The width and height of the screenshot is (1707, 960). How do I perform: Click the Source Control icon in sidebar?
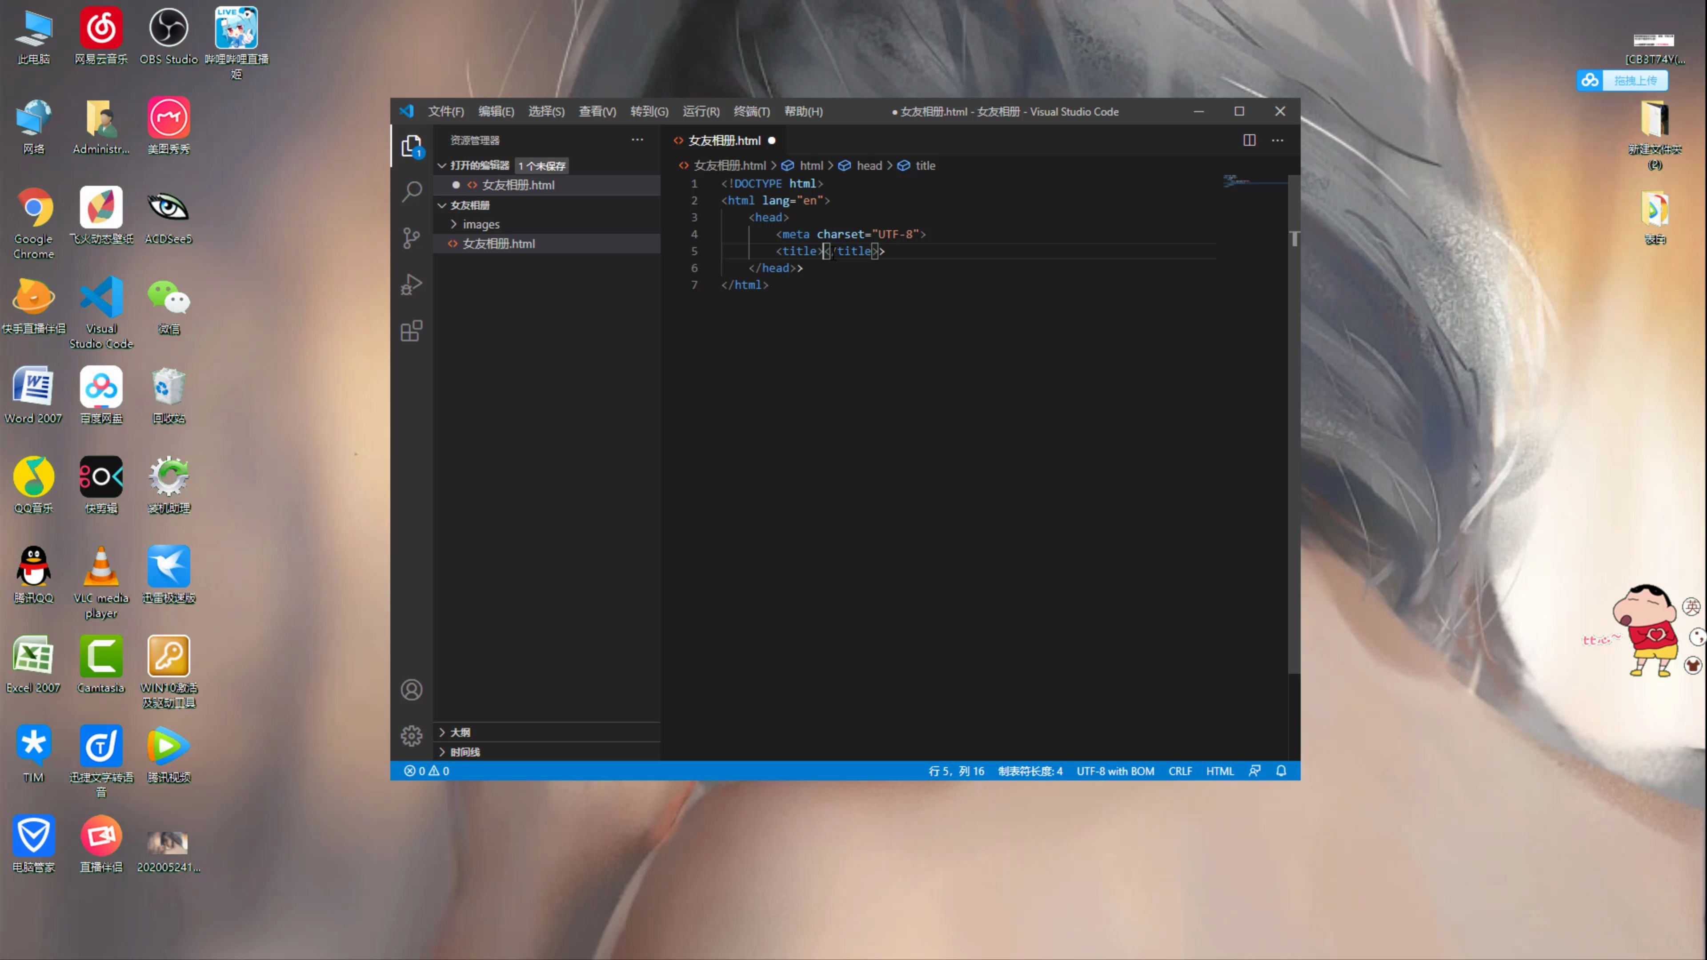point(412,237)
